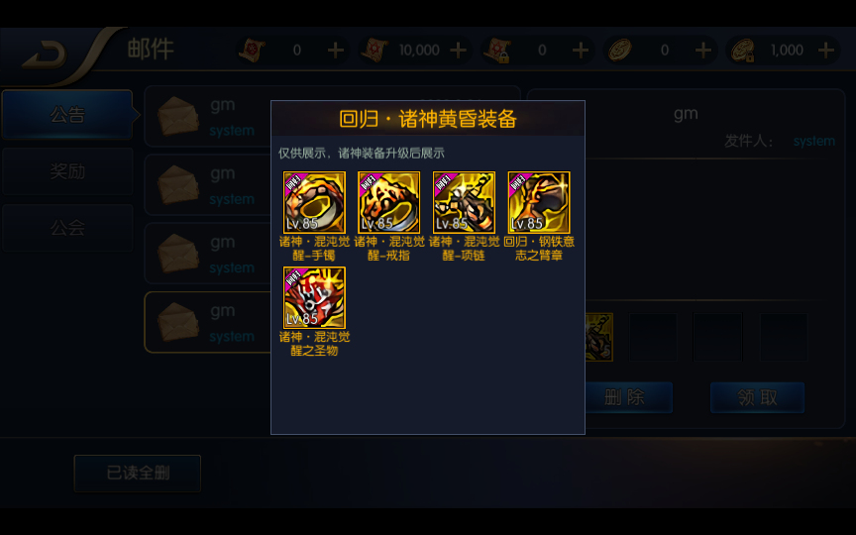856x535 pixels.
Task: Add more of the first scroll currency
Action: (x=335, y=51)
